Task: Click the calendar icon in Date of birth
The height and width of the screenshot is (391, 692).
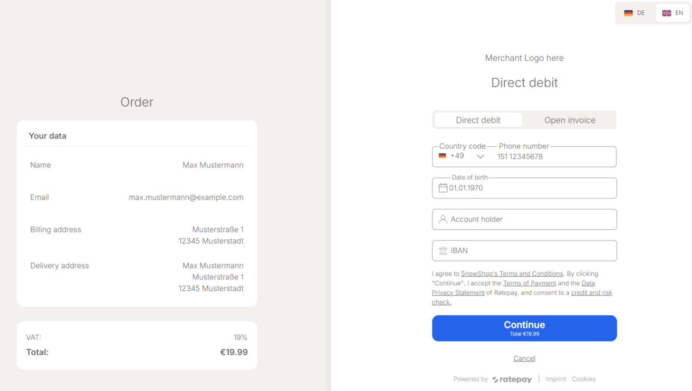Action: tap(443, 188)
